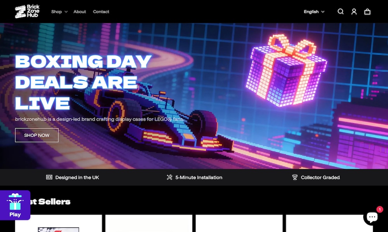388x232 pixels.
Task: Click the trophy Collector Graded icon
Action: [x=295, y=177]
